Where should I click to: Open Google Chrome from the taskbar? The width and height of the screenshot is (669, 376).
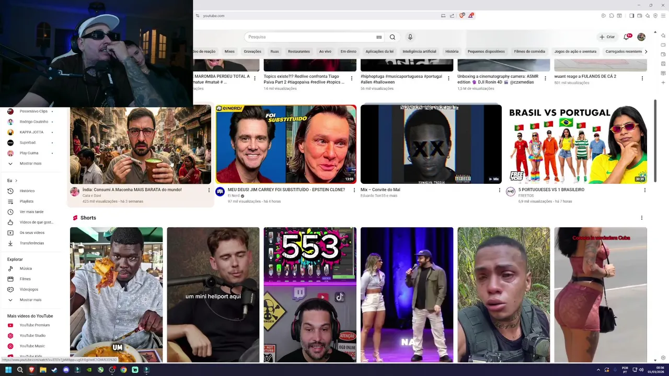123,370
